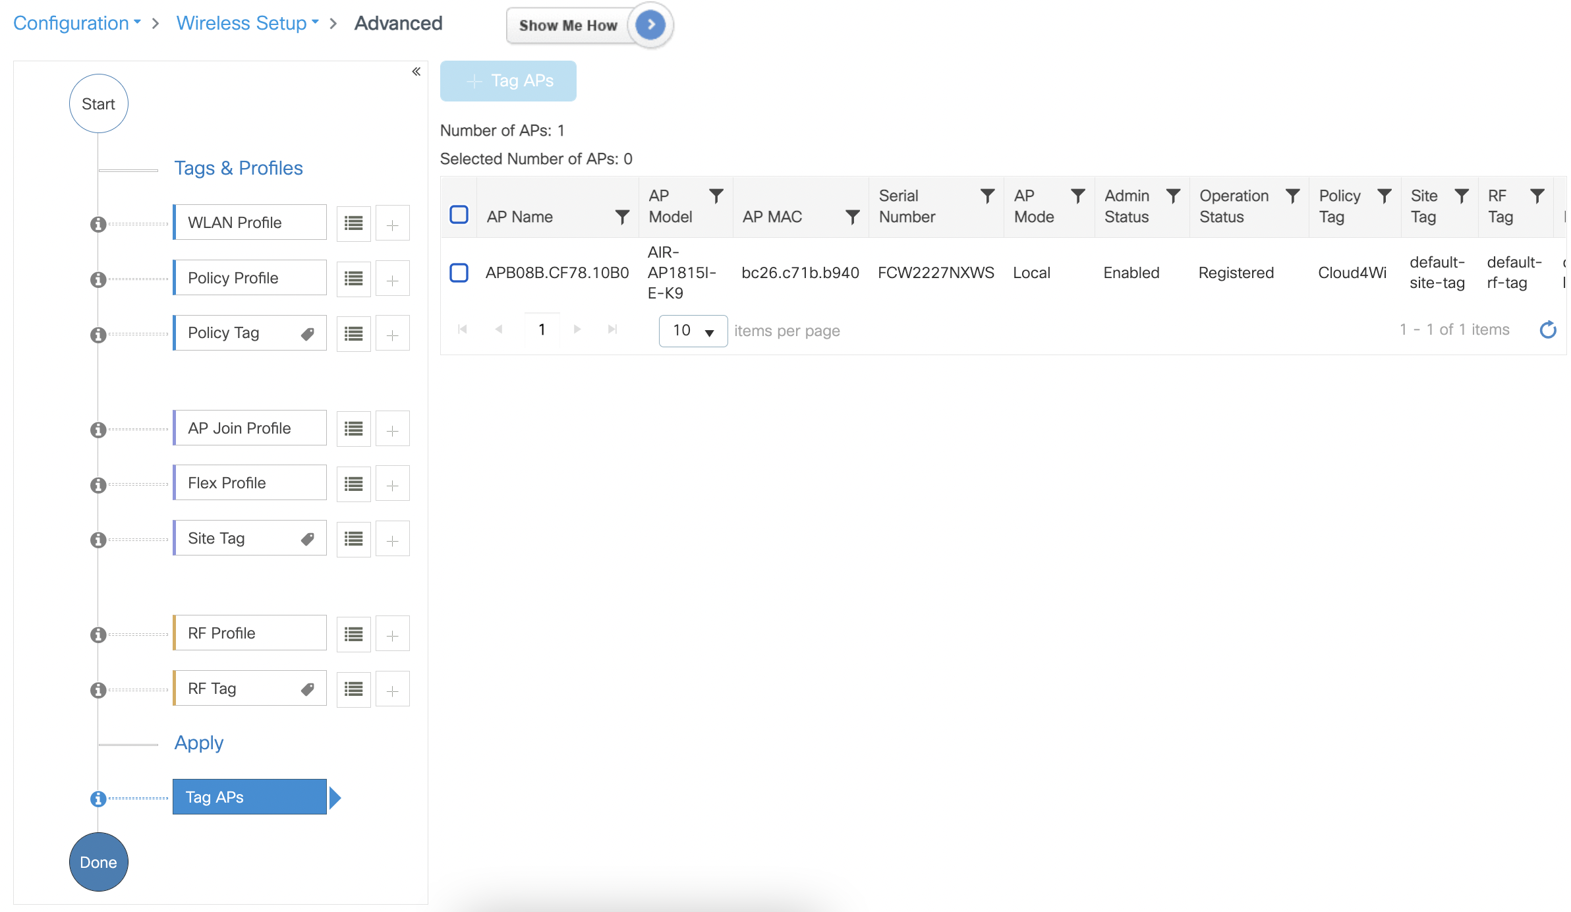Image resolution: width=1571 pixels, height=912 pixels.
Task: Go to first page of table
Action: (x=463, y=329)
